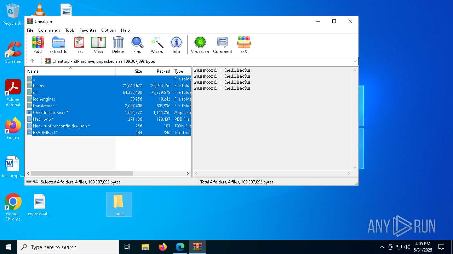Select Hack.runtimeconfig.dev.json file

point(108,126)
